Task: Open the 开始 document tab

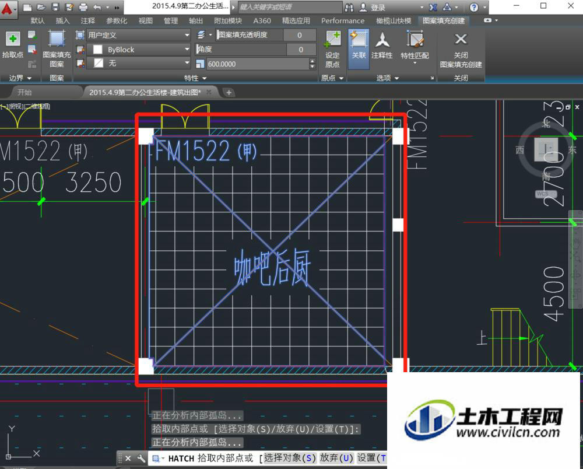Action: pos(24,92)
